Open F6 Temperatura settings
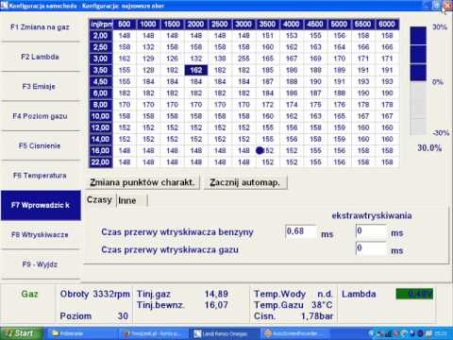Image resolution: width=453 pixels, height=340 pixels. 40,176
